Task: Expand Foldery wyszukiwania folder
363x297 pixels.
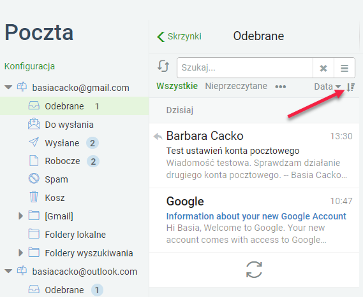Action: [20, 253]
